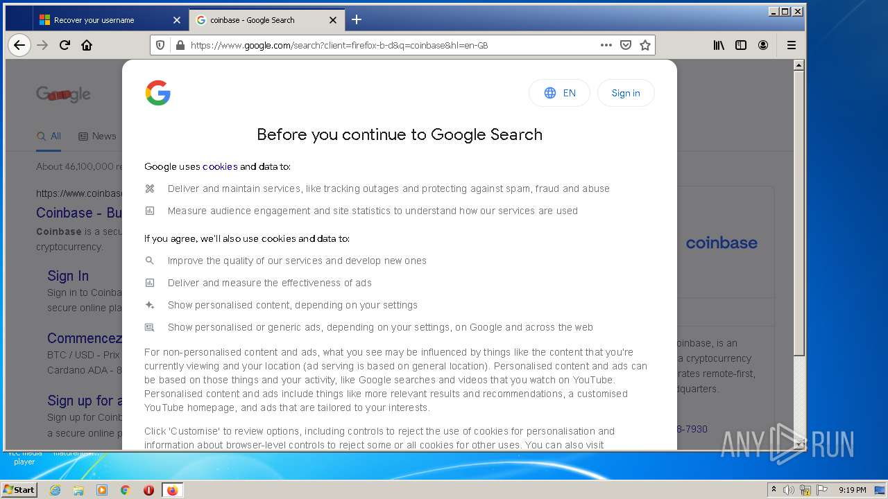Click the taskbar clock showing 9:19 PM

852,490
